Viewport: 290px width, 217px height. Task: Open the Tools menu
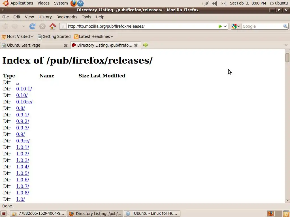(x=86, y=17)
